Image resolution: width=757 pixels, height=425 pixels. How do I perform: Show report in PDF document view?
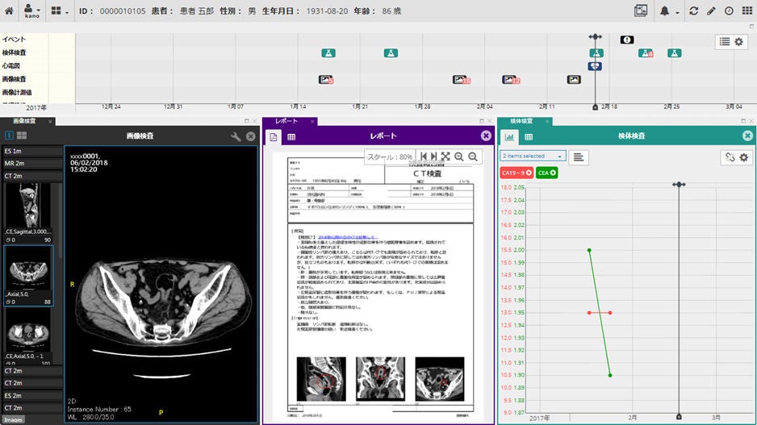(x=274, y=137)
